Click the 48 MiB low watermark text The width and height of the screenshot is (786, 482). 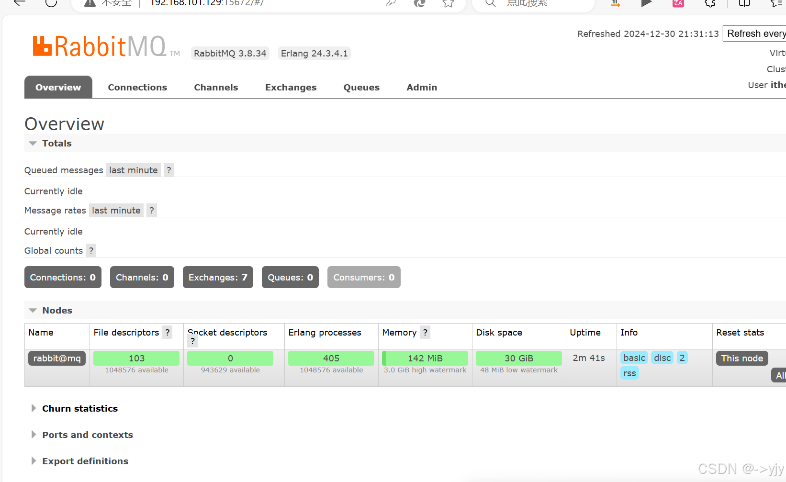click(519, 370)
